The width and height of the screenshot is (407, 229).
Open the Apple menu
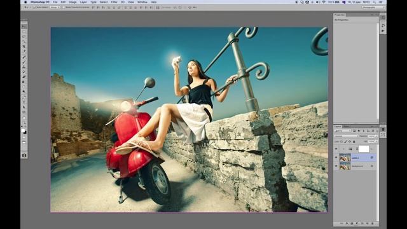25,2
